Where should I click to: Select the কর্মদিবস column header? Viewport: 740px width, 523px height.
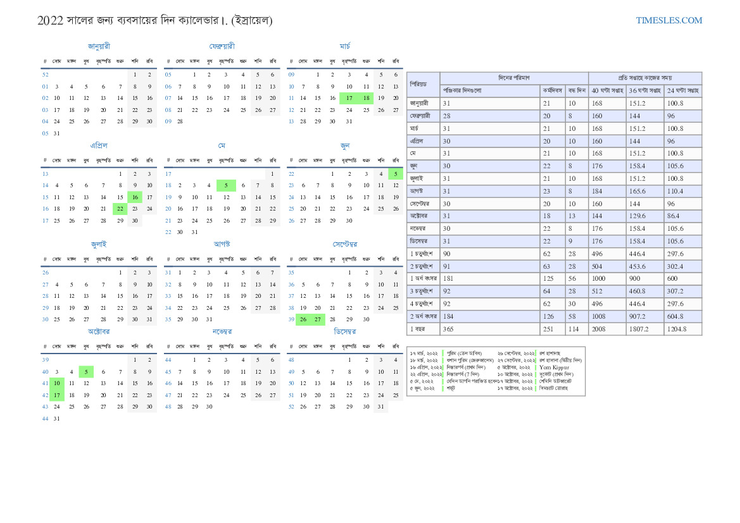[x=552, y=90]
